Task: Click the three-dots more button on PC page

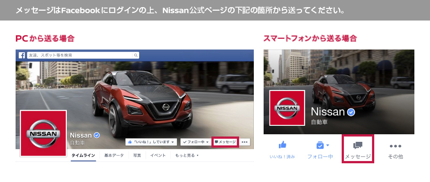Action: [244, 142]
